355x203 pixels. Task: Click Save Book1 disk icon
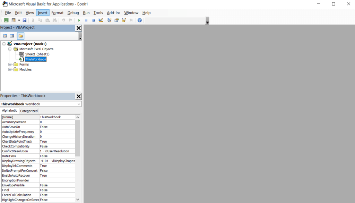[x=25, y=20]
